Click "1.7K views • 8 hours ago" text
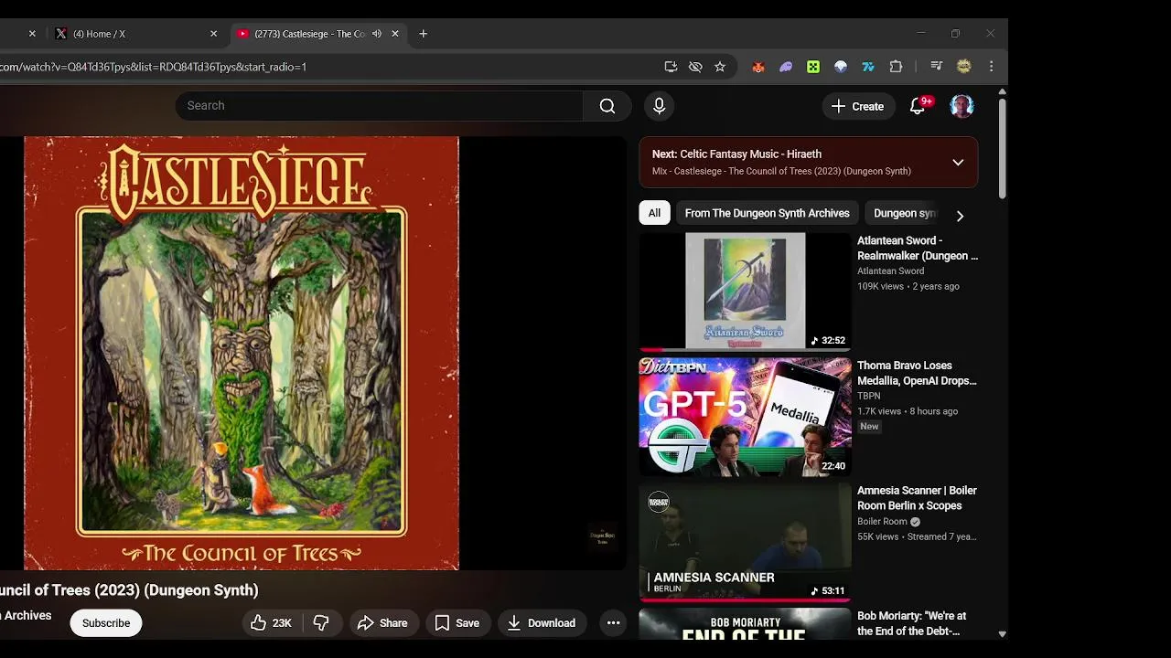The image size is (1171, 658). click(908, 411)
